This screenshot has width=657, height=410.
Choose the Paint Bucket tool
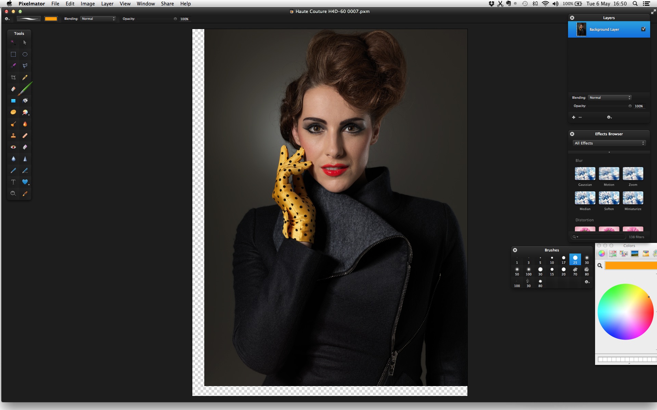point(25,101)
